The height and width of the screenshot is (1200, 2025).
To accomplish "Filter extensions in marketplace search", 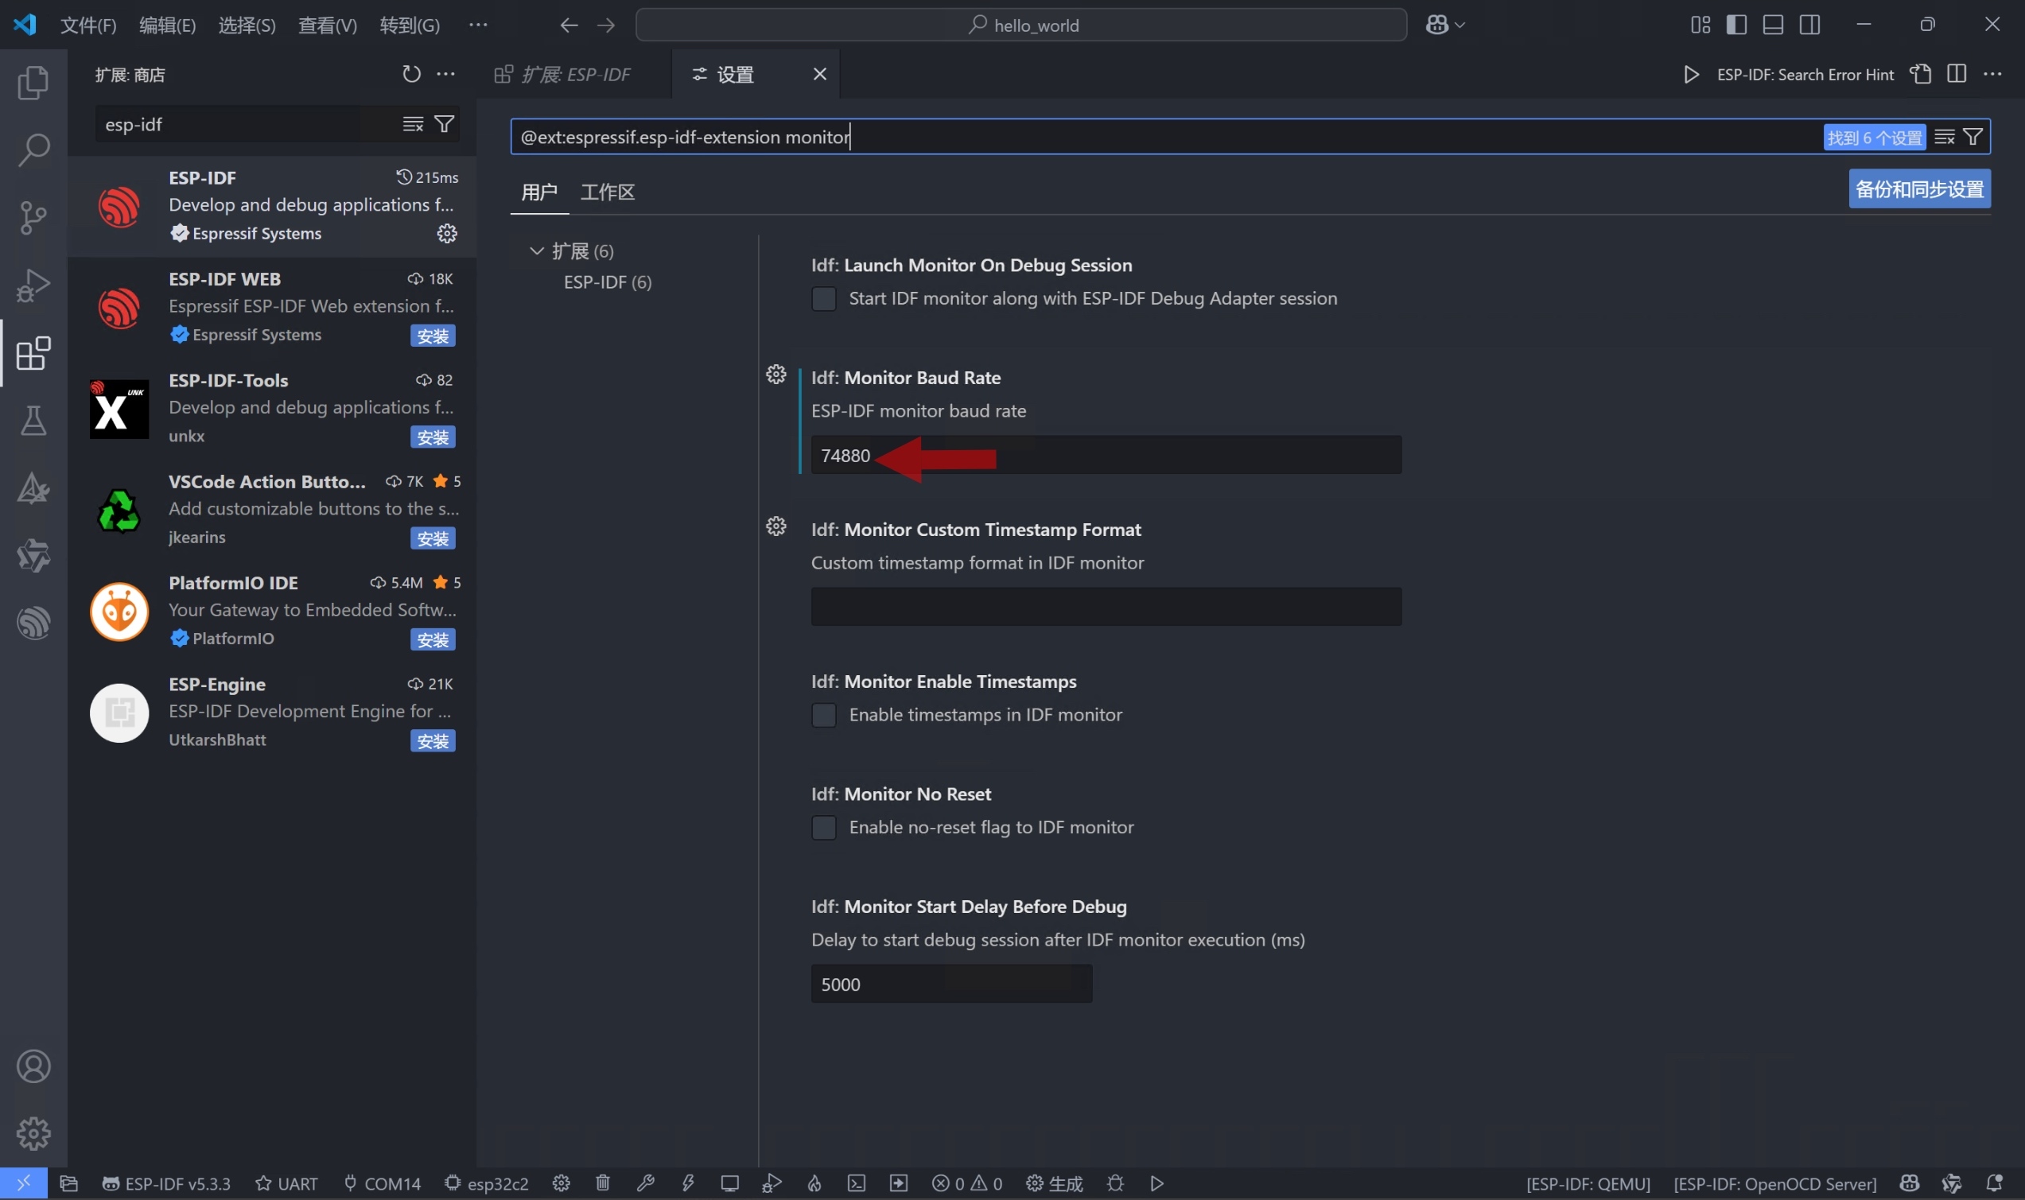I will tap(444, 124).
